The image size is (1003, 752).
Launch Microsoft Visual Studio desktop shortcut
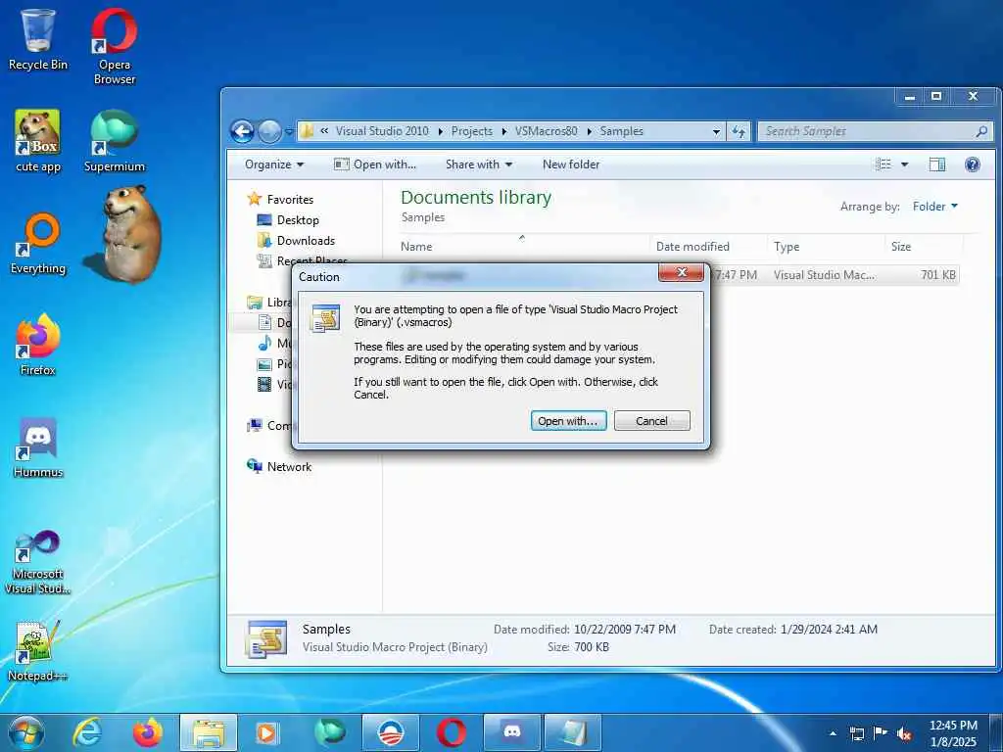click(38, 561)
